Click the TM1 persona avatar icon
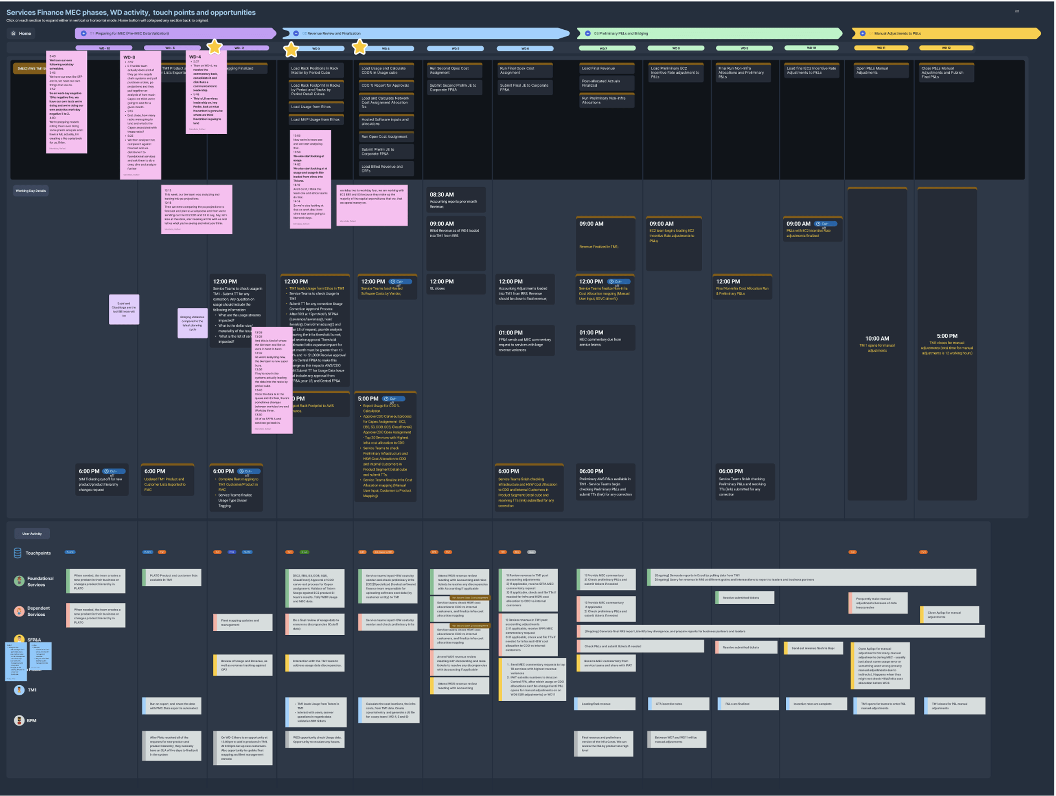The height and width of the screenshot is (796, 1056). click(x=19, y=690)
